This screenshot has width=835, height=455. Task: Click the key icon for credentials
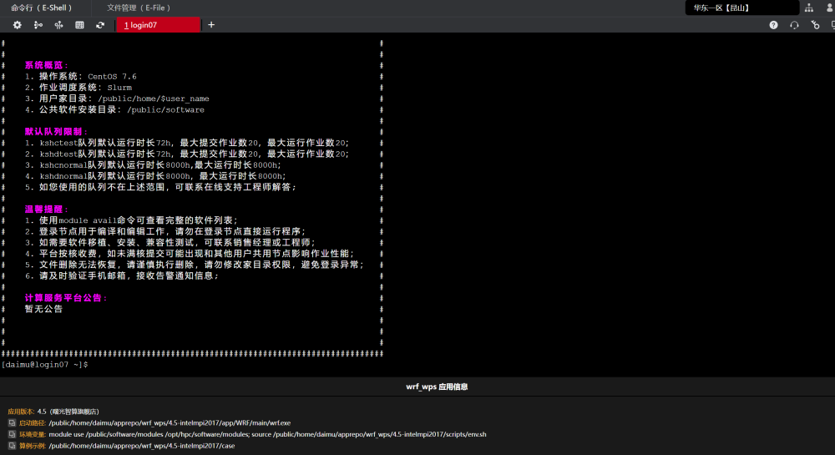(x=815, y=25)
